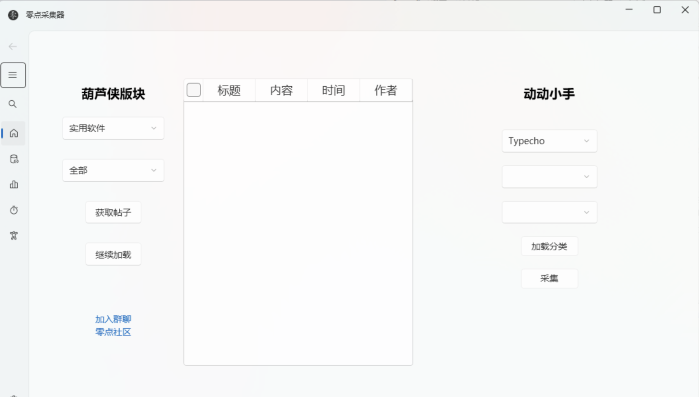
Task: Open the stopwatch timer icon
Action: tap(14, 210)
